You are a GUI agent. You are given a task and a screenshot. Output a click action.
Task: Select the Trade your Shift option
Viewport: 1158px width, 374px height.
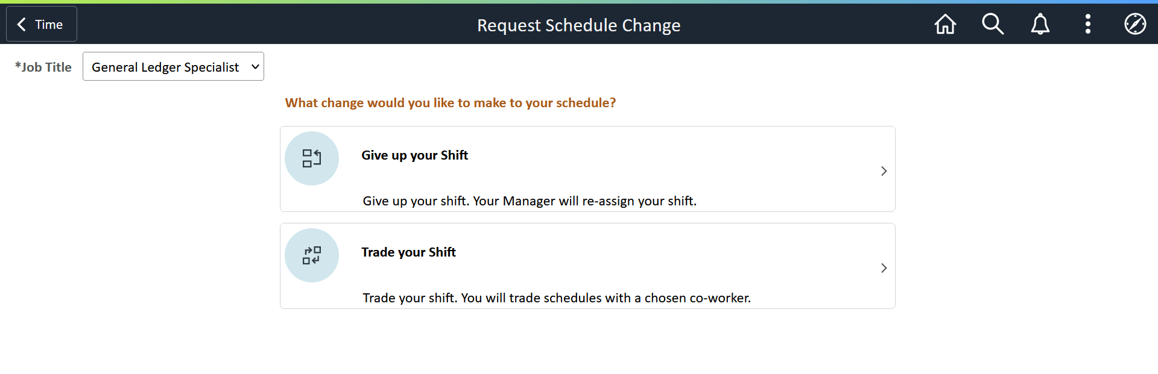(x=408, y=252)
